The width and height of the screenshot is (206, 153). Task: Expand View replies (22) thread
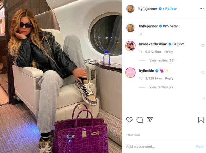click(x=162, y=87)
